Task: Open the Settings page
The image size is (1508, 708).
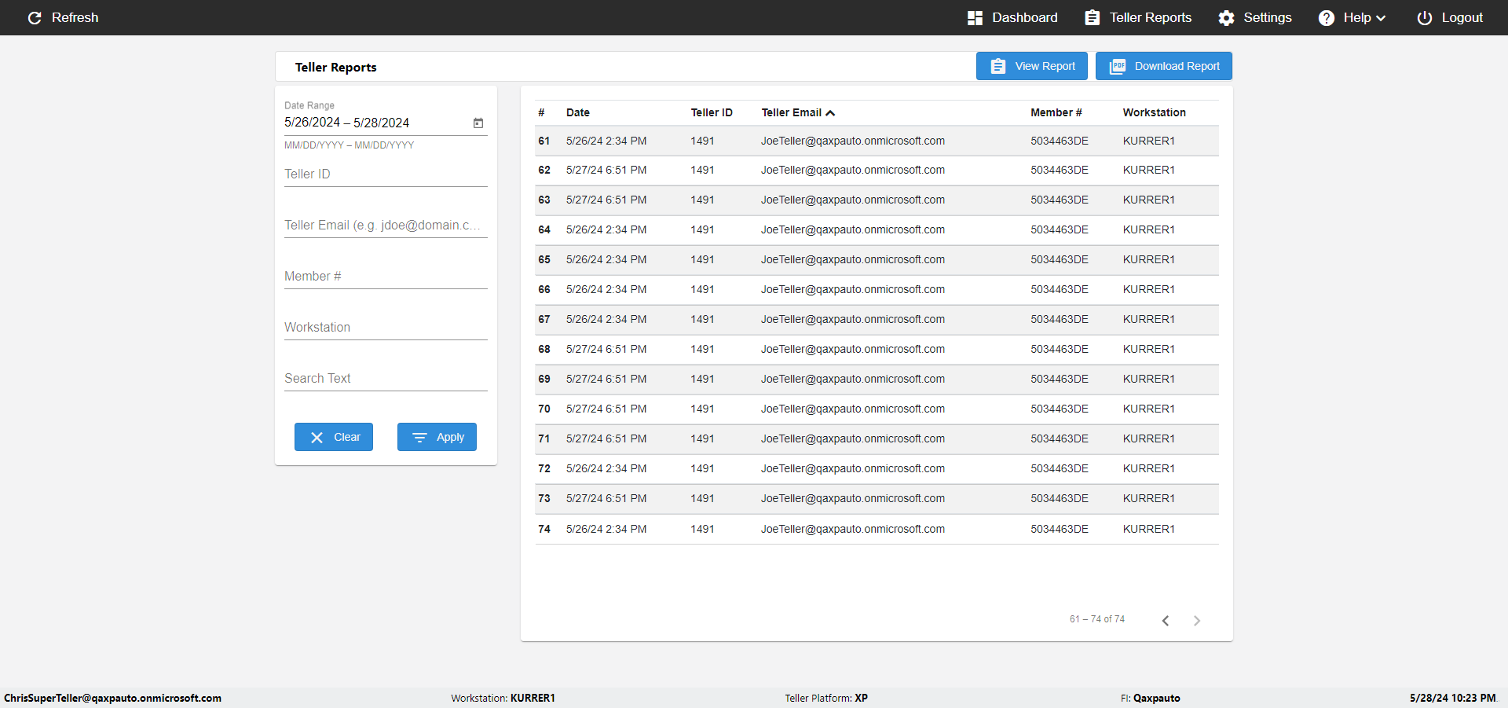Action: (1255, 17)
